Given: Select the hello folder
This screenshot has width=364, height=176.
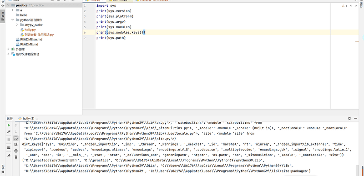Looking at the screenshot, I should pos(24,15).
